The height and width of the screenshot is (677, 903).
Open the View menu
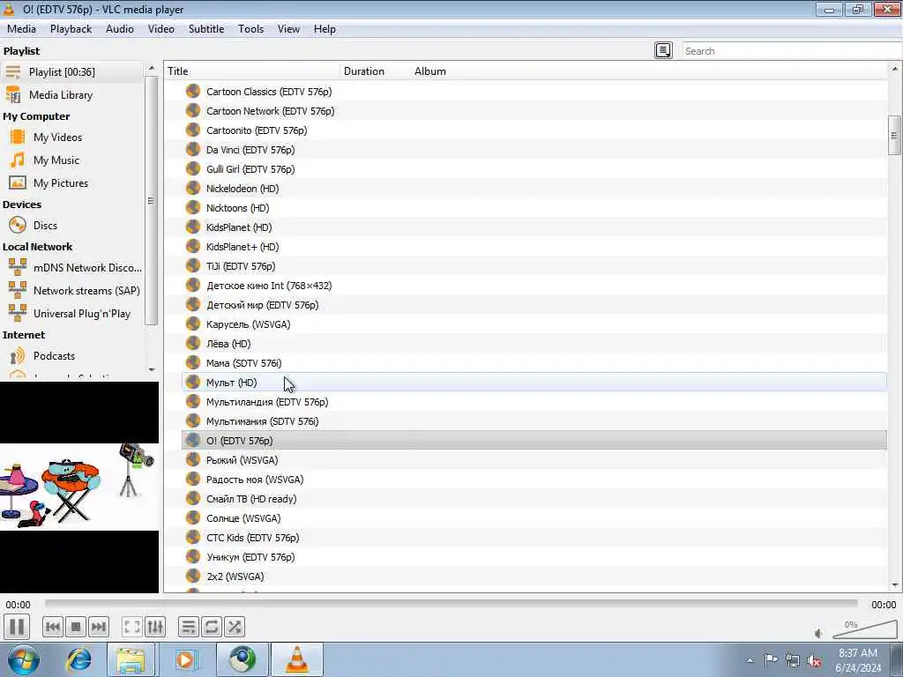point(288,29)
